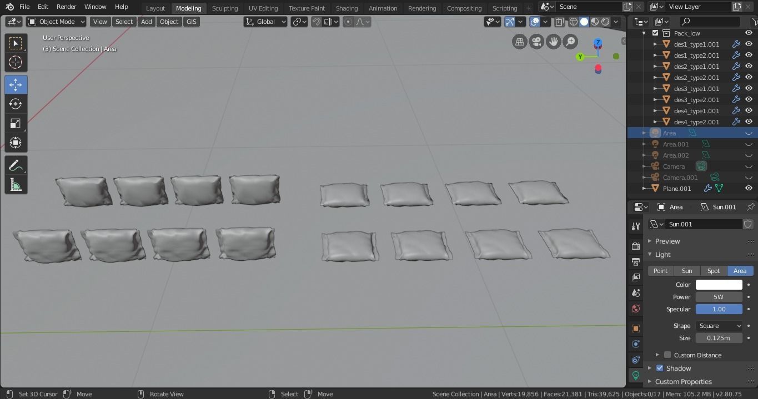Toggle orthographic view grid icon

point(520,42)
